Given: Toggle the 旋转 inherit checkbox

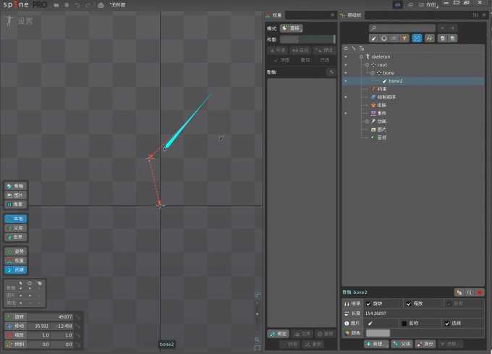Looking at the screenshot, I should click(369, 304).
